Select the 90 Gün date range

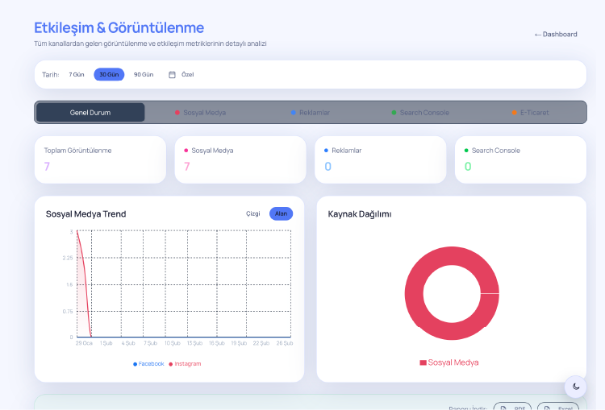pyautogui.click(x=144, y=75)
